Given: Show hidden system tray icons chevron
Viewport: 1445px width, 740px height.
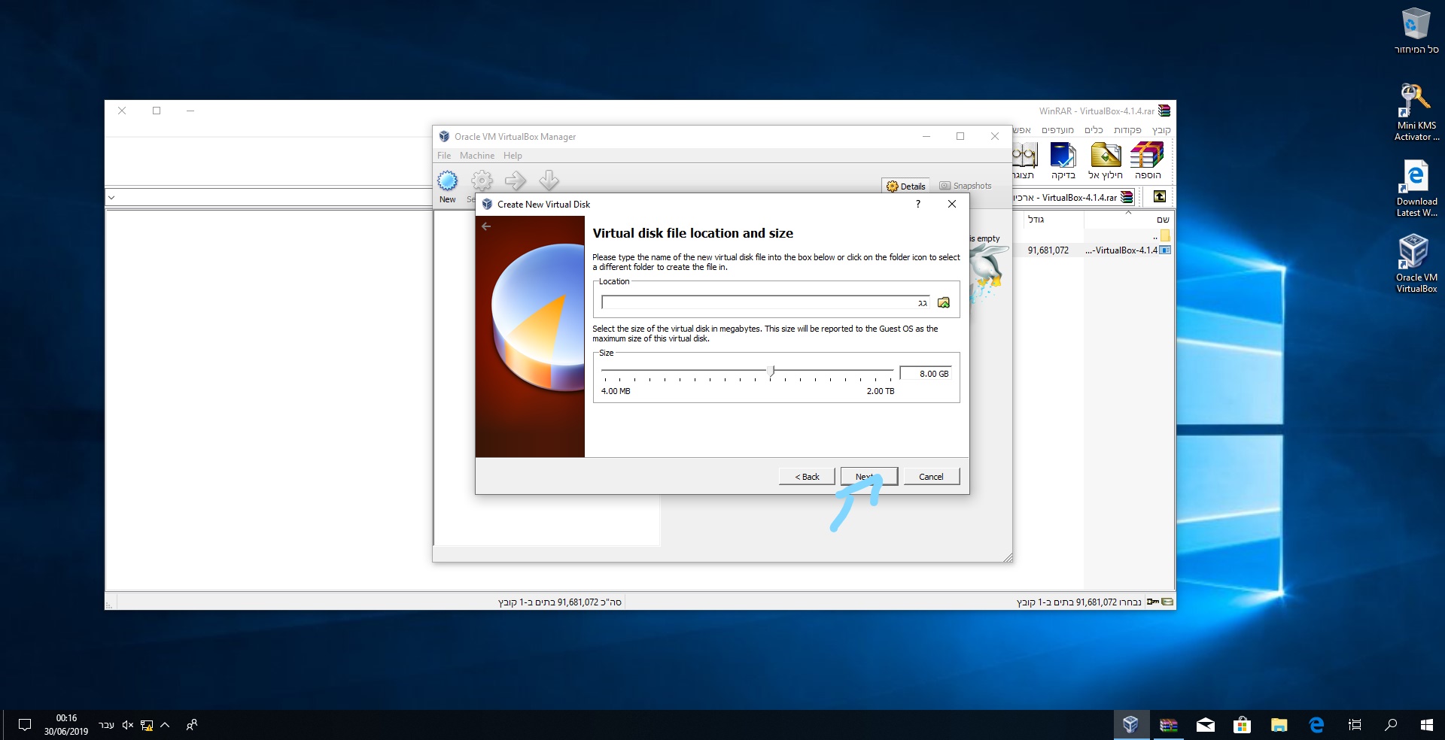Looking at the screenshot, I should 165,725.
